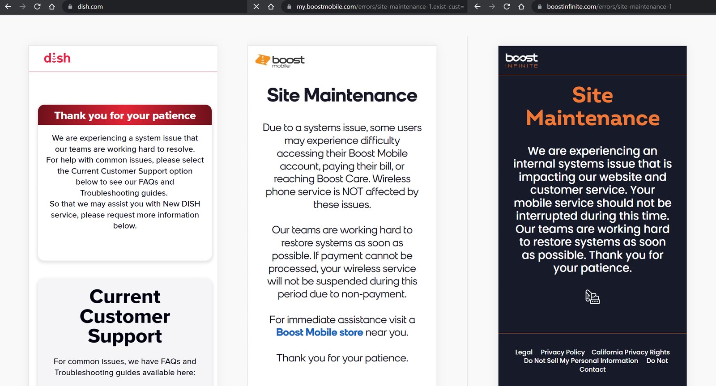Open Do Not Sell My Personal Information link

coord(581,361)
